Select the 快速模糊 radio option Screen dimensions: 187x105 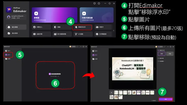[x=158, y=61]
